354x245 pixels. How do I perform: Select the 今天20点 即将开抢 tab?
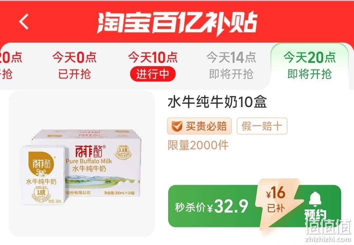[309, 66]
